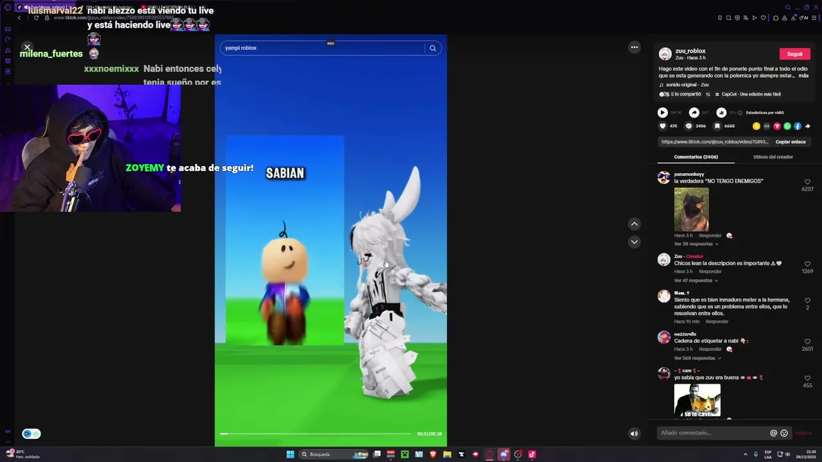Screen dimensions: 822x462
Task: Open the emoji picker in comment box
Action: [784, 433]
